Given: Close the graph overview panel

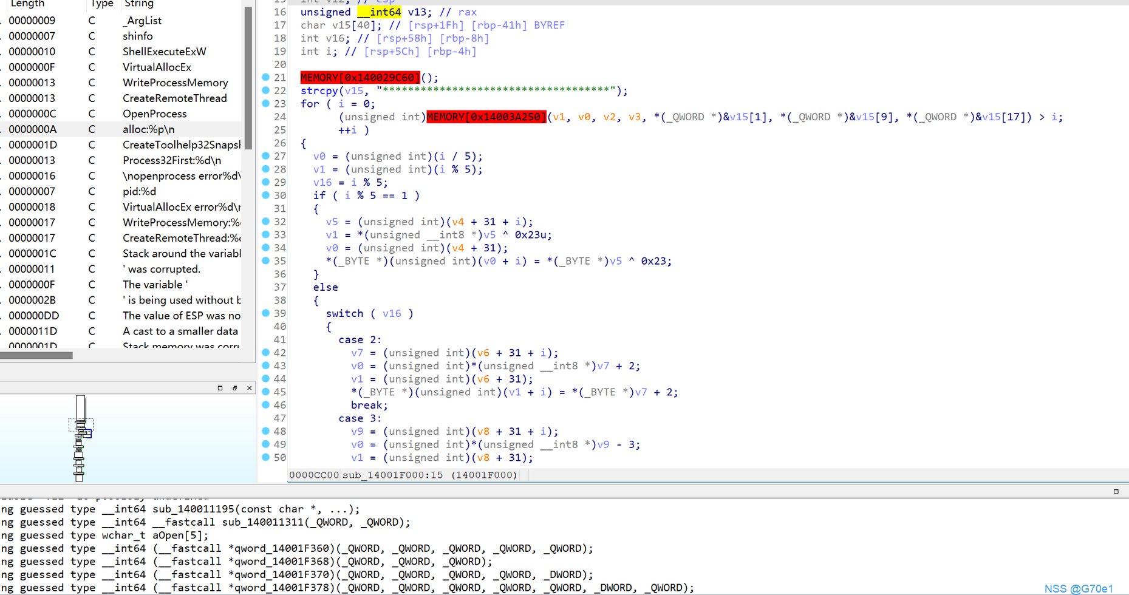Looking at the screenshot, I should point(249,388).
